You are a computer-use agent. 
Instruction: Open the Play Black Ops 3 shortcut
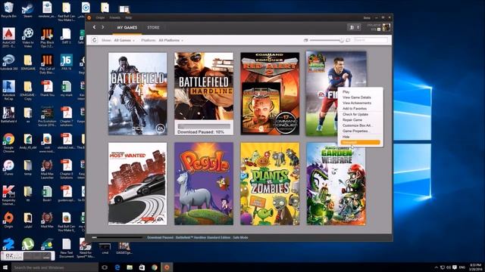click(47, 38)
